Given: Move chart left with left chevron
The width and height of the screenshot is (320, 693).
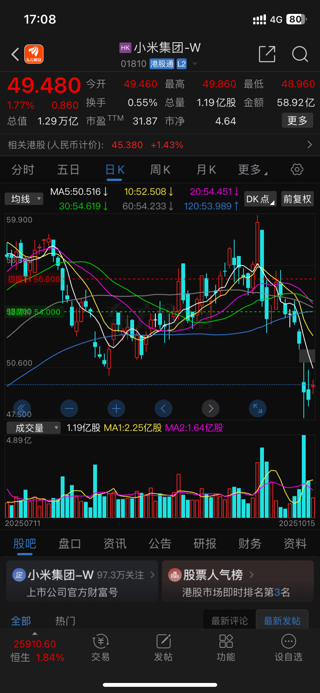Looking at the screenshot, I should coord(163,408).
